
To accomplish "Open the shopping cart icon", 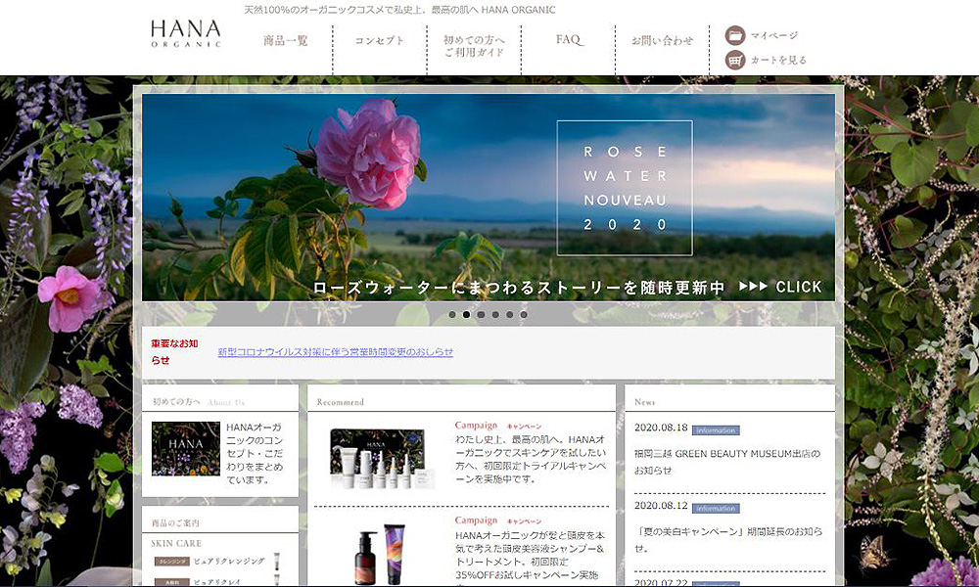I will [735, 60].
